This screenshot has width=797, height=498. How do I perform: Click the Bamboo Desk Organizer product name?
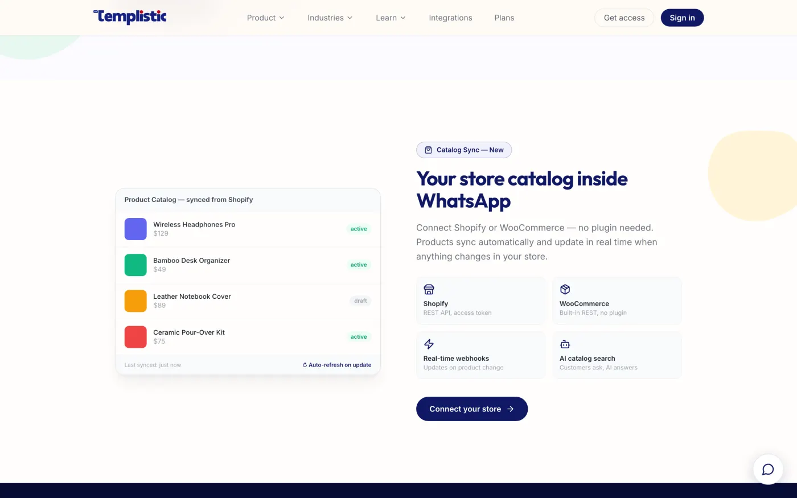point(192,260)
